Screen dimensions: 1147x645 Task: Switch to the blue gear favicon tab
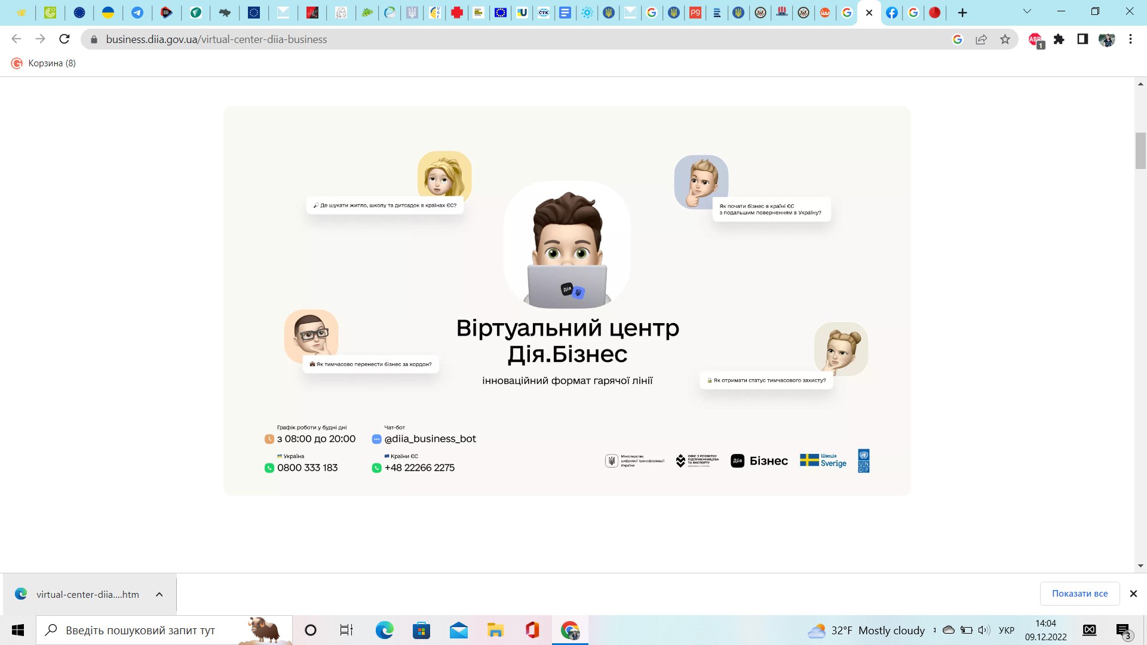click(587, 13)
